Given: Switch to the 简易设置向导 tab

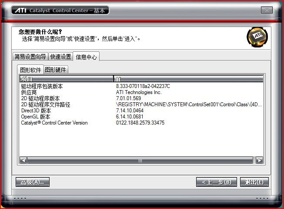Looking at the screenshot, I should [x=30, y=57].
